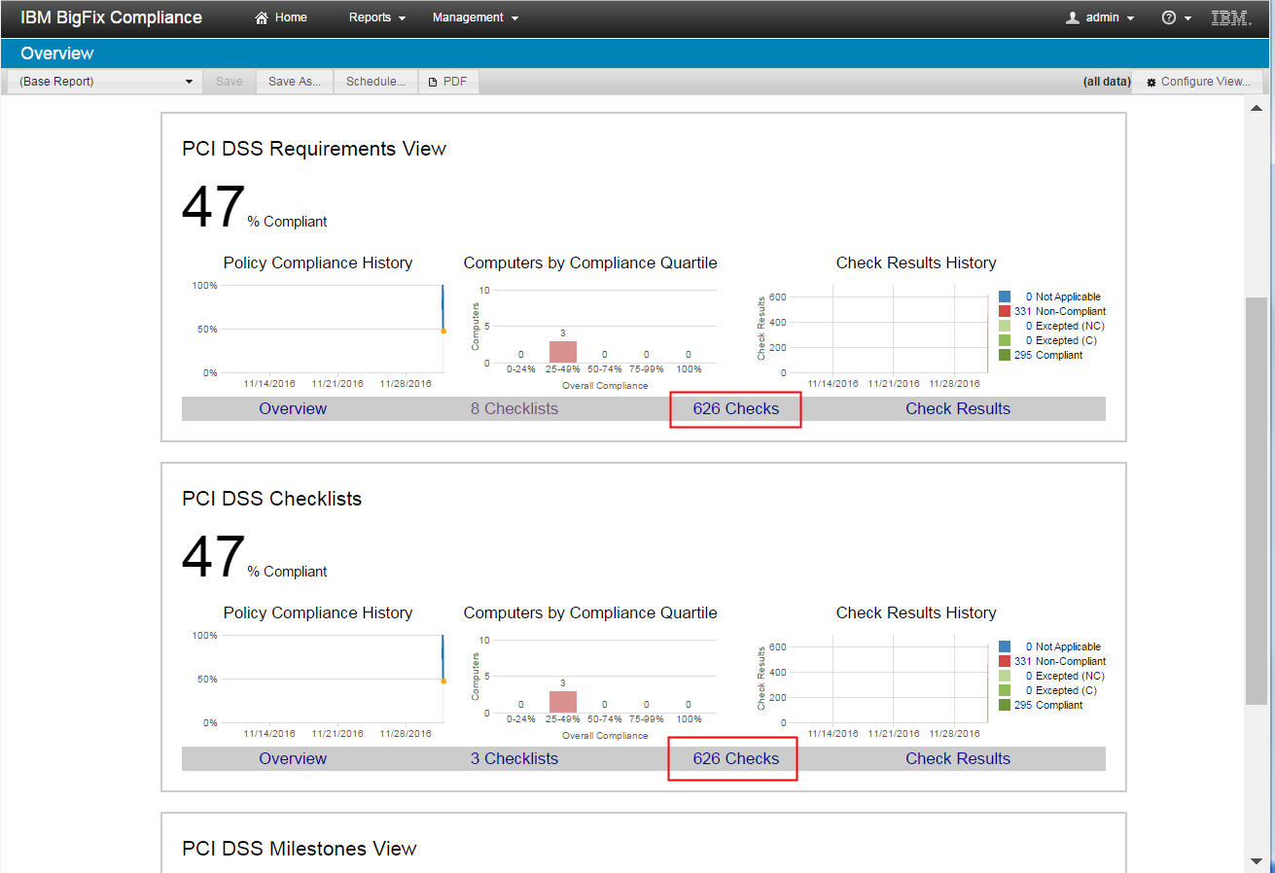Open Check Results link in PCI DSS Checklists
1275x873 pixels.
[958, 758]
